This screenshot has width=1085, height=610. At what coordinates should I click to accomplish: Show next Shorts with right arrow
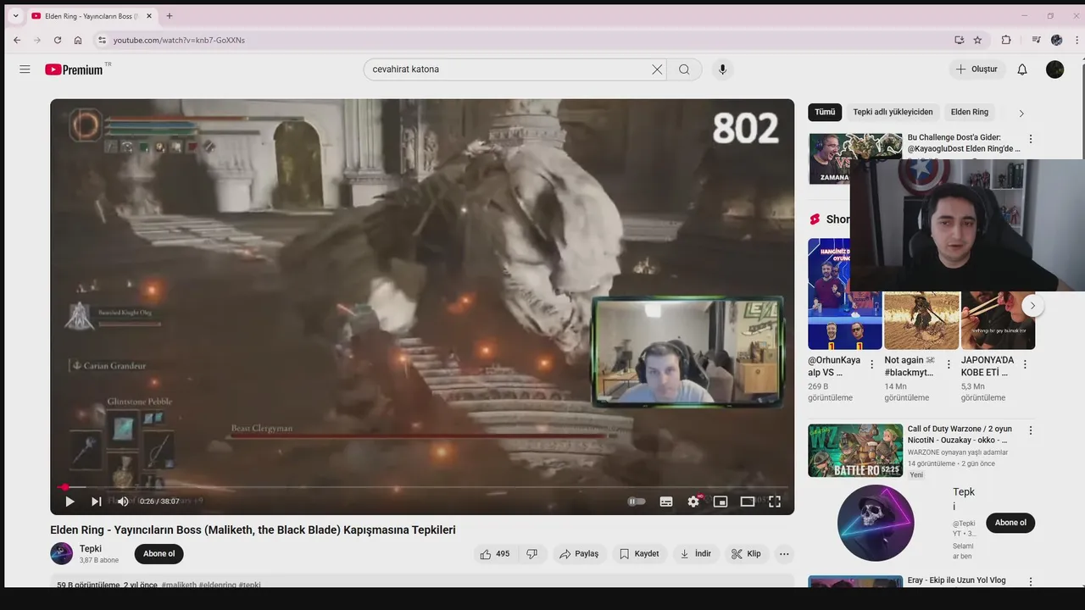(x=1032, y=305)
